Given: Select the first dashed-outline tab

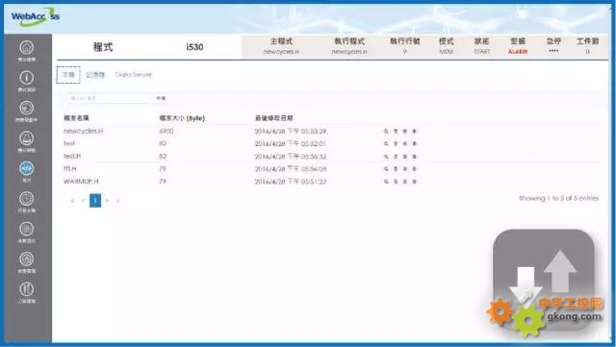Looking at the screenshot, I should point(68,75).
